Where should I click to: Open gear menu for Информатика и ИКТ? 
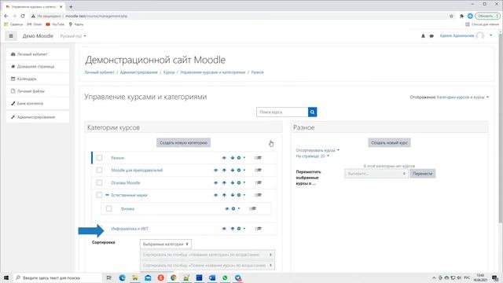(x=240, y=229)
